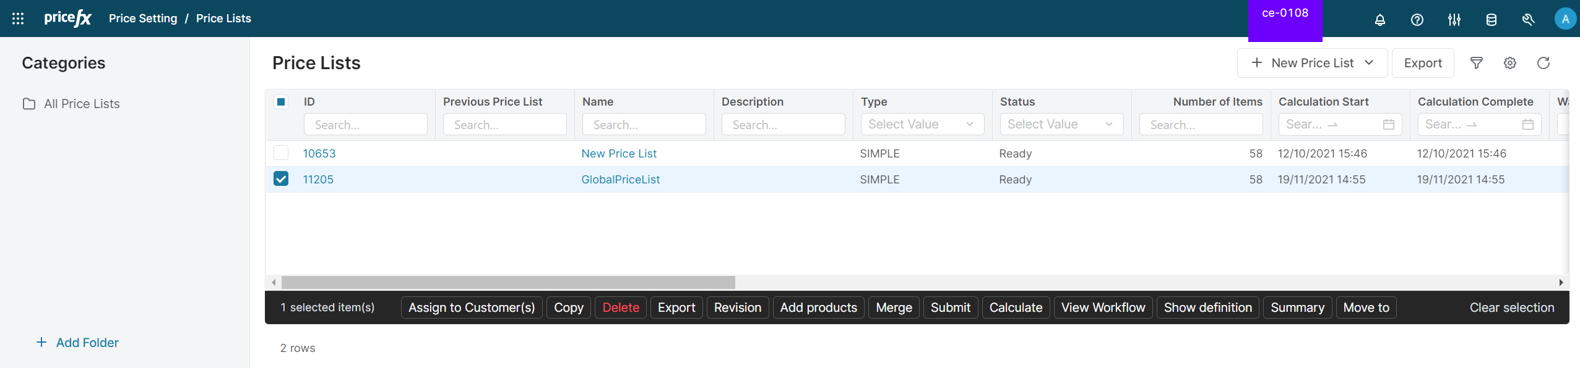
Task: Select All Price Lists folder
Action: click(81, 104)
